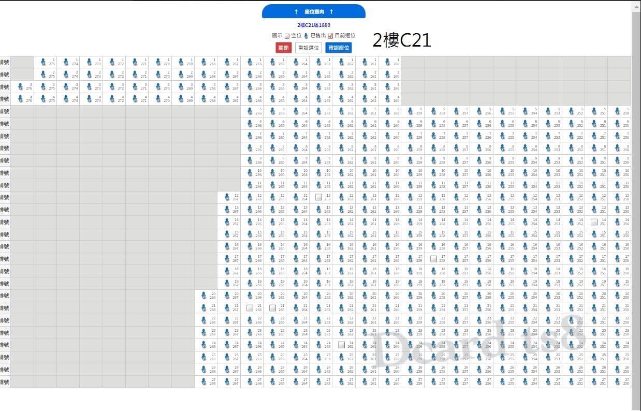Click sold seat row 21 number 264
Image resolution: width=641 pixels, height=411 pixels.
(x=296, y=308)
